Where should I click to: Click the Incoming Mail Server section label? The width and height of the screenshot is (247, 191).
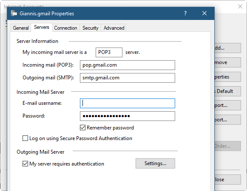[x=40, y=92]
